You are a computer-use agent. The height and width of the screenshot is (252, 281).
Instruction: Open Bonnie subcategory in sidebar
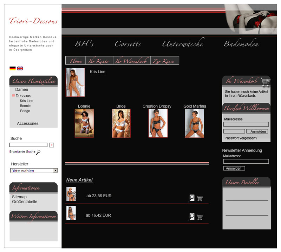(25, 106)
